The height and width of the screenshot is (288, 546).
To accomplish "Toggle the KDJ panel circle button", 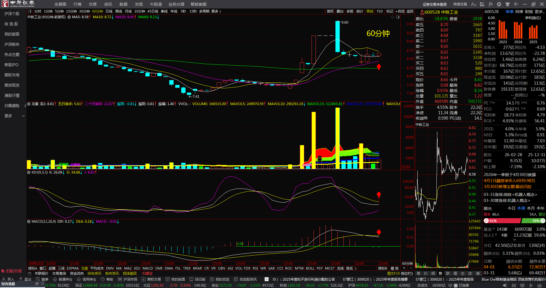I will (29, 172).
